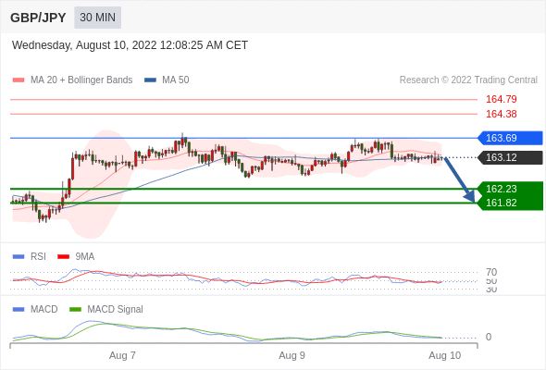Click the MA 20 + Bollinger Bands legend swatch
Image resolution: width=546 pixels, height=370 pixels.
point(19,80)
